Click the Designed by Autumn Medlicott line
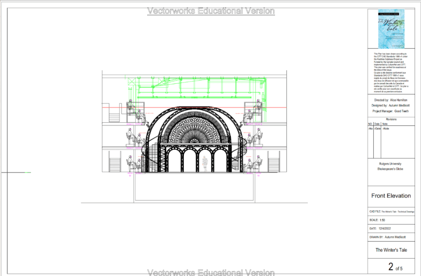 click(x=391, y=106)
